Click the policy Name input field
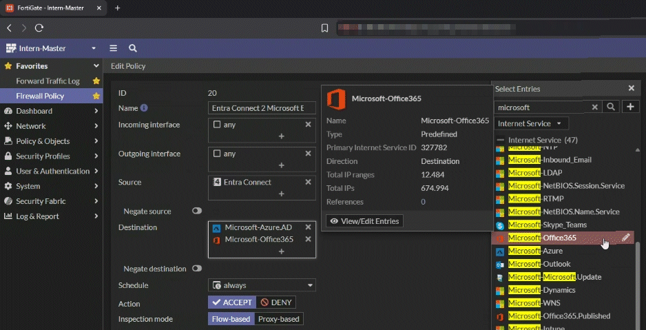646x330 pixels. tap(262, 108)
